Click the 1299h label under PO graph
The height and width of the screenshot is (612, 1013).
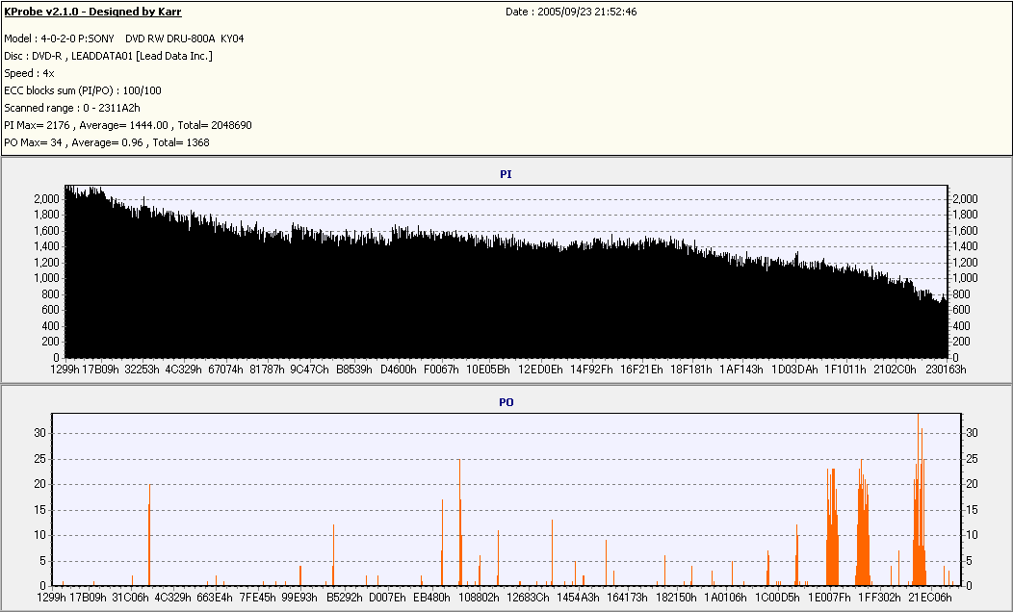[51, 598]
